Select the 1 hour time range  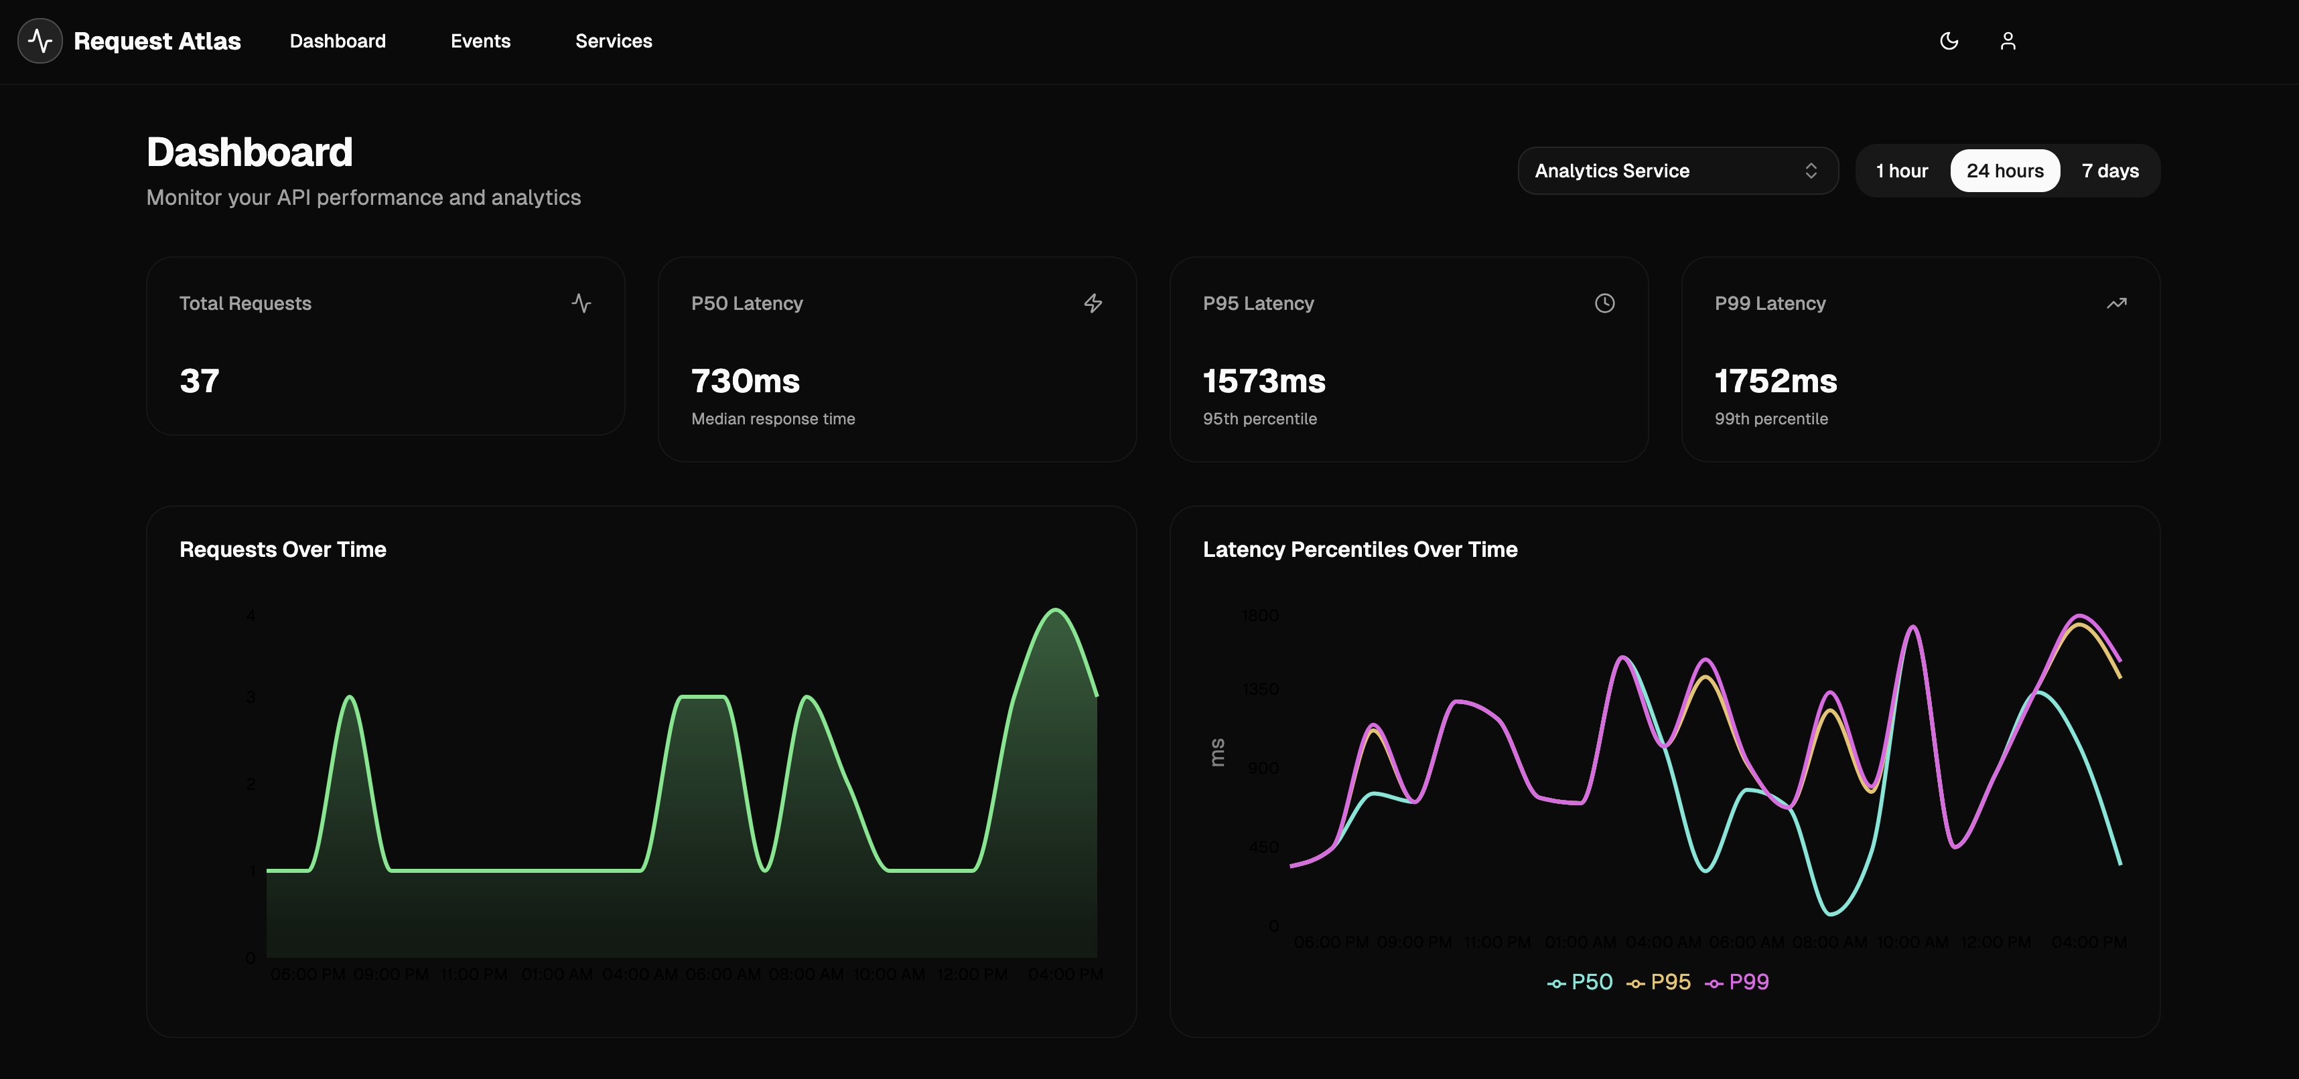(1902, 170)
